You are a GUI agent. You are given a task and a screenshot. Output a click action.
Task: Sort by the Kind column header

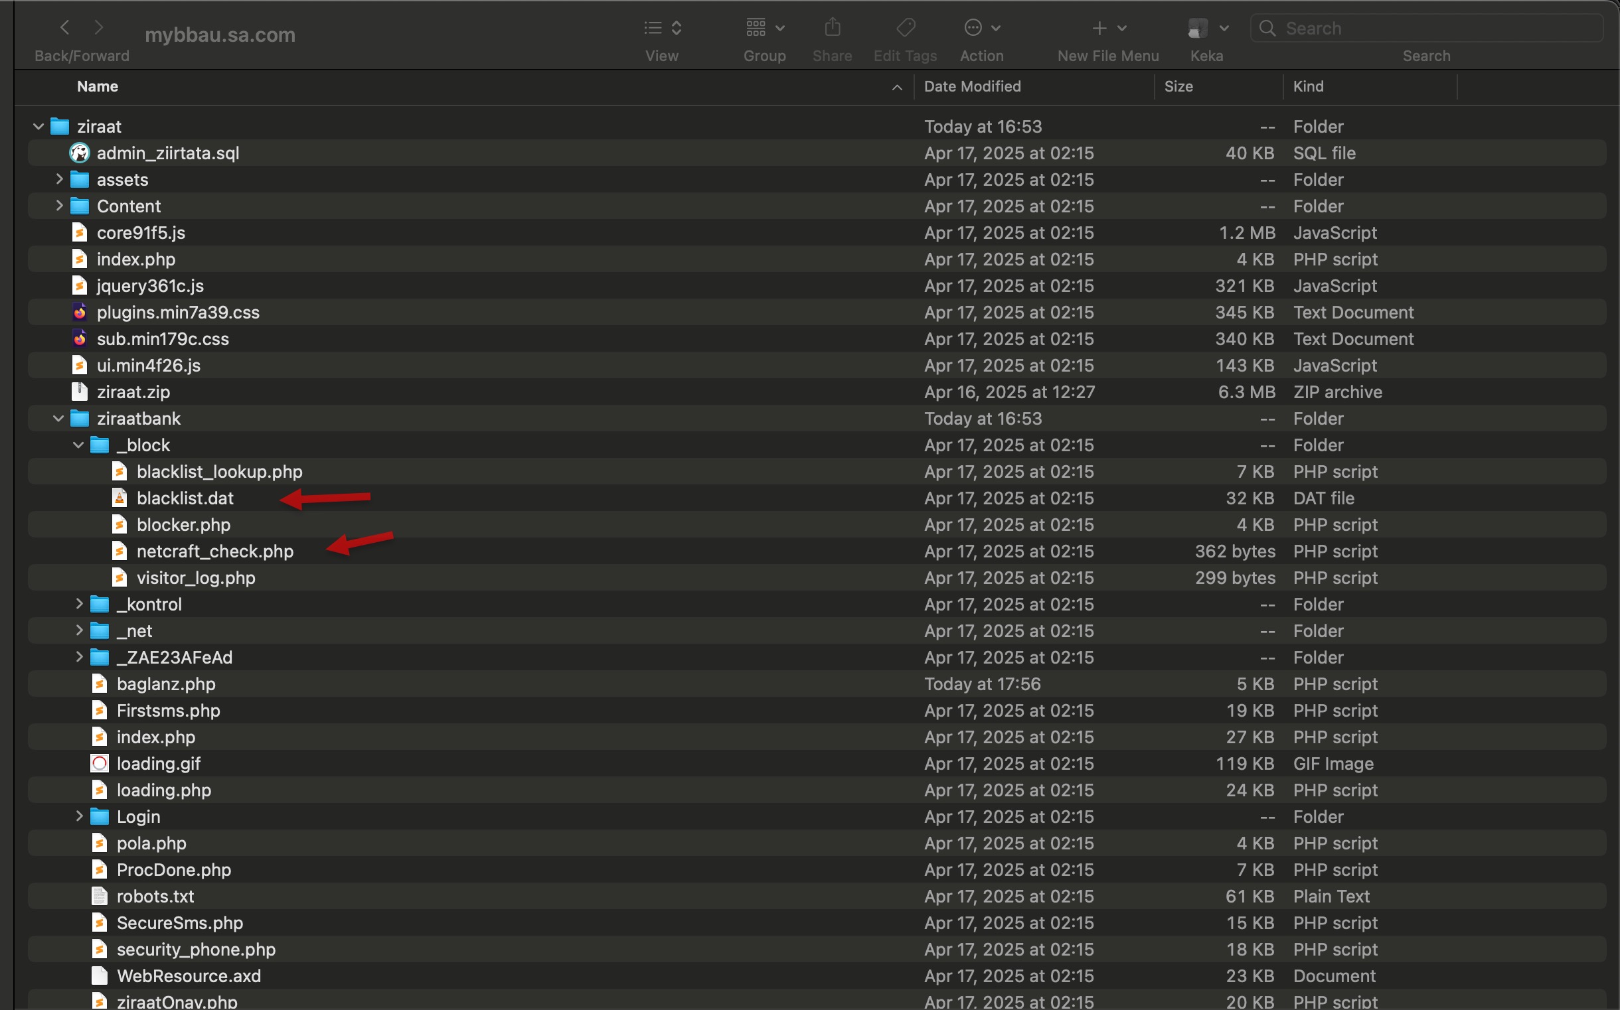1308,86
